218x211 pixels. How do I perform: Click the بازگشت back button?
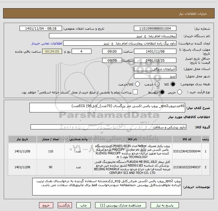[x=65, y=205]
